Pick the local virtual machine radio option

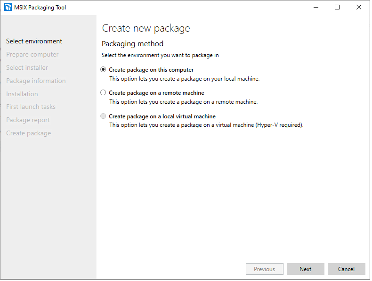point(104,116)
